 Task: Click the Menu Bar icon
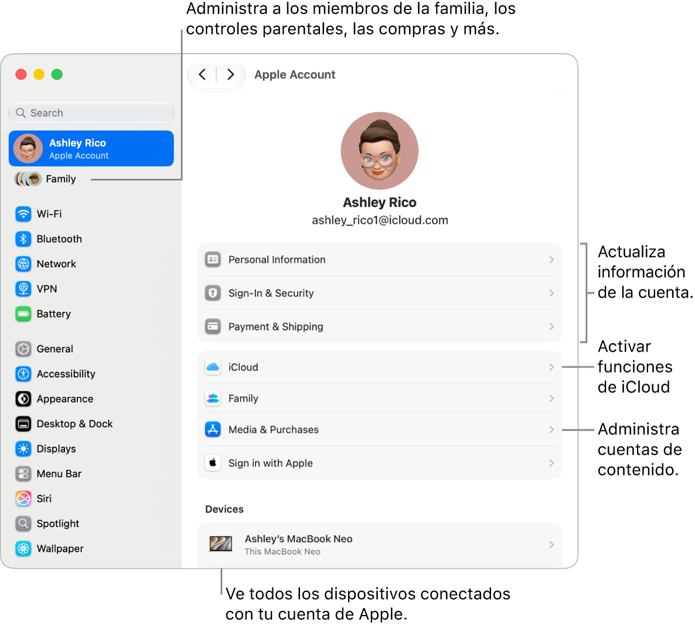click(x=23, y=474)
